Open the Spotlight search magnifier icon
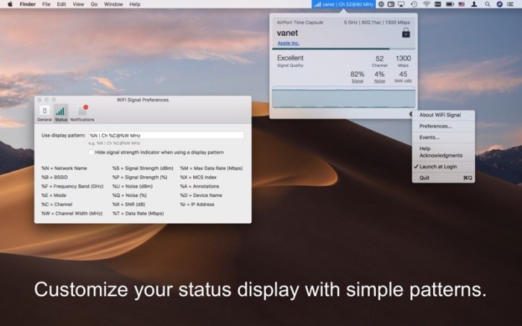Viewport: 522px width, 326px height. coord(487,4)
